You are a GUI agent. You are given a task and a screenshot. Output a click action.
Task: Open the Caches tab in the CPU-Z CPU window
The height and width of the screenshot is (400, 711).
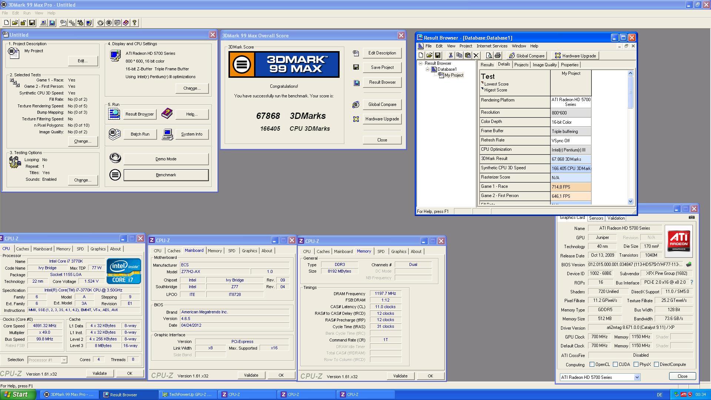click(22, 249)
